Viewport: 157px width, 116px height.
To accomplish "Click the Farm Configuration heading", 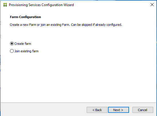I will click(x=25, y=17).
